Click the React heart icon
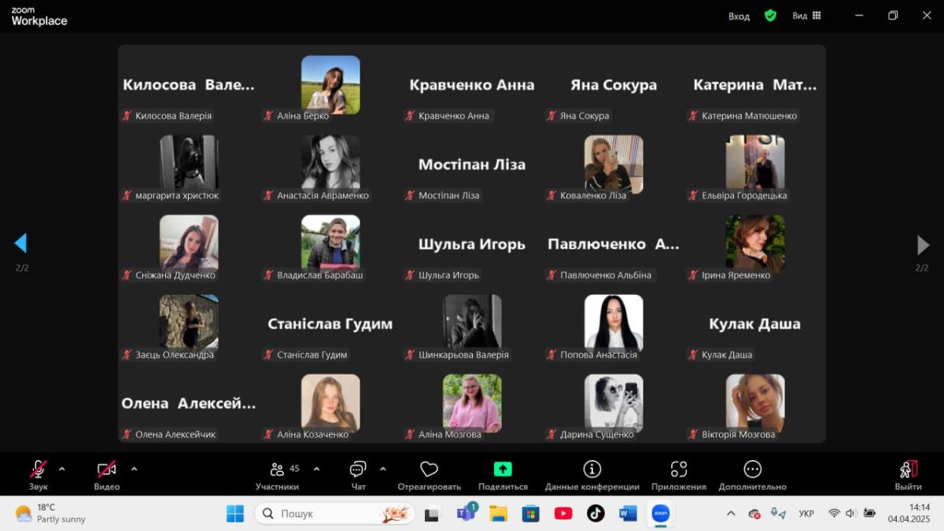944x531 pixels. (429, 470)
